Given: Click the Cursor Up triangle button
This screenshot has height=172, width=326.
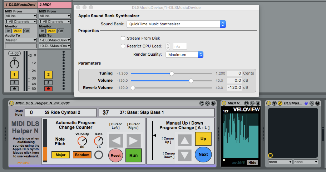Looking at the screenshot, I should (x=185, y=140).
